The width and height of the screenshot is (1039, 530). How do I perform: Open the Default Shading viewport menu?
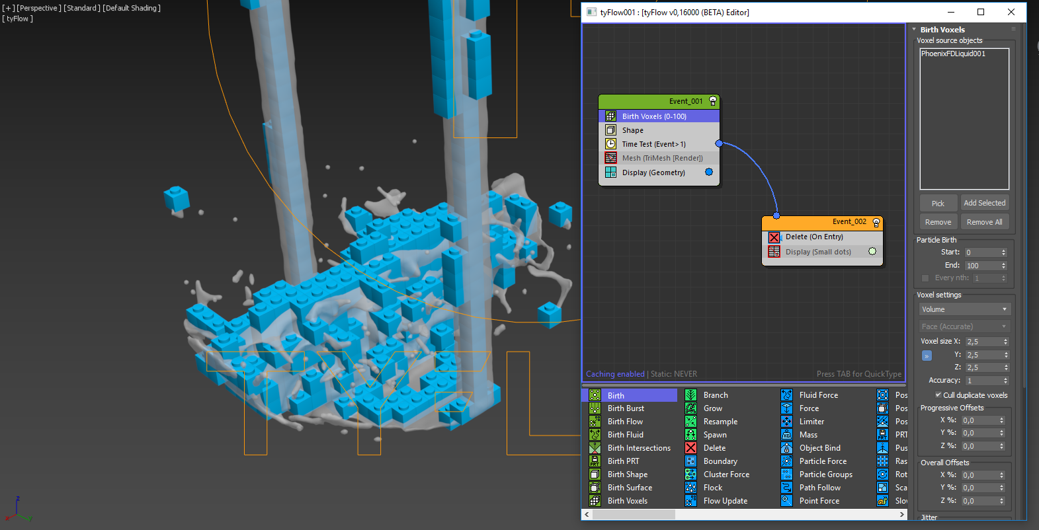tap(131, 8)
